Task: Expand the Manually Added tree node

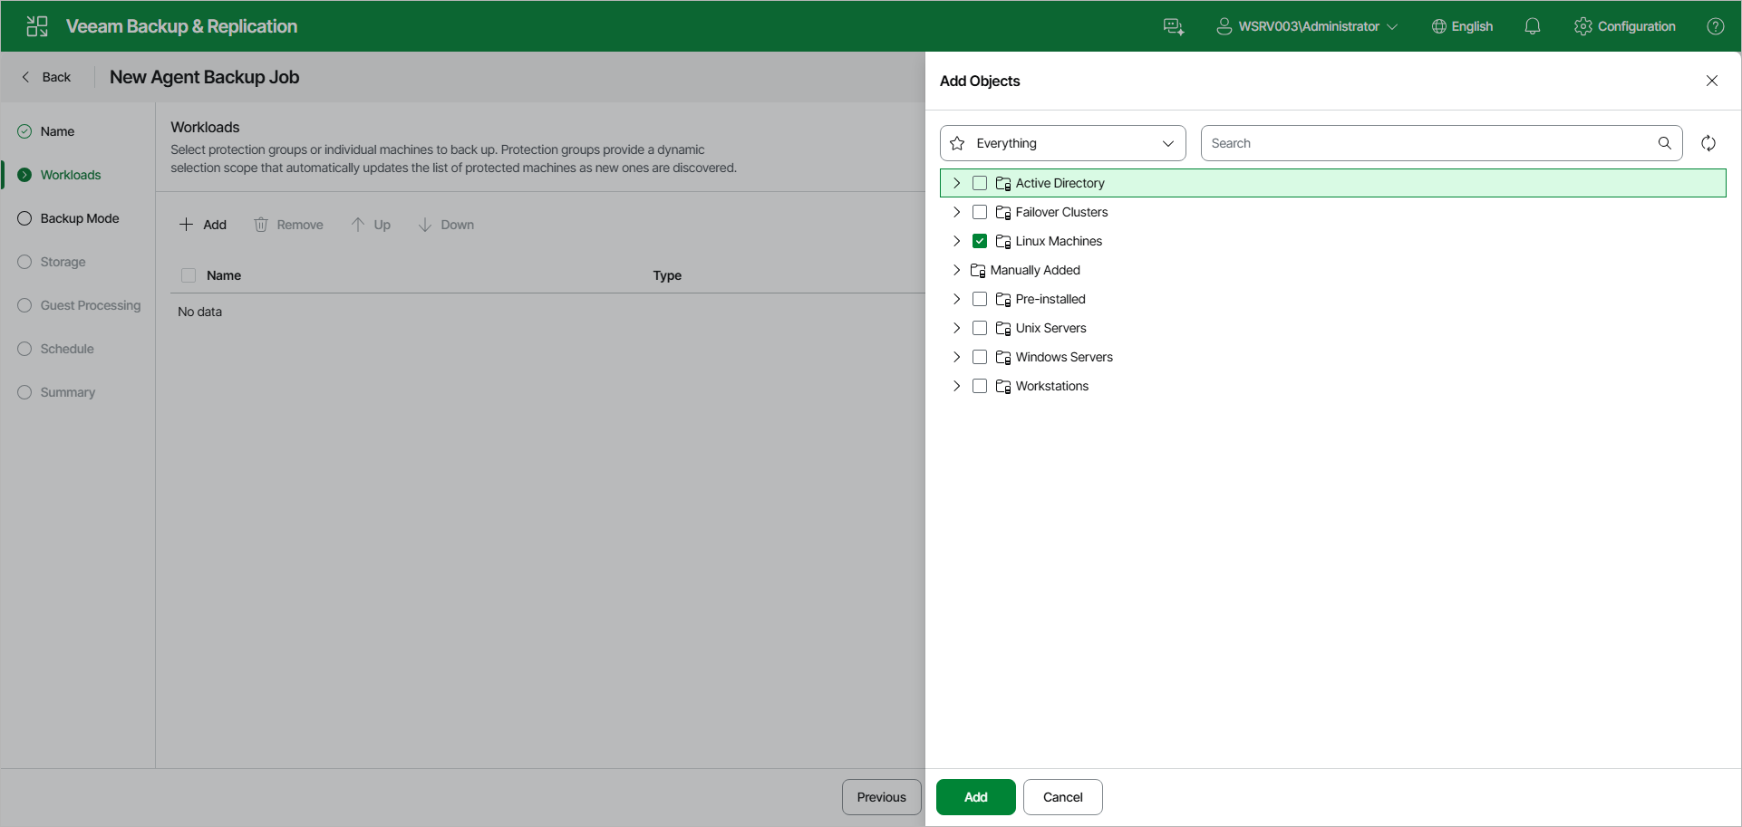Action: (x=956, y=270)
